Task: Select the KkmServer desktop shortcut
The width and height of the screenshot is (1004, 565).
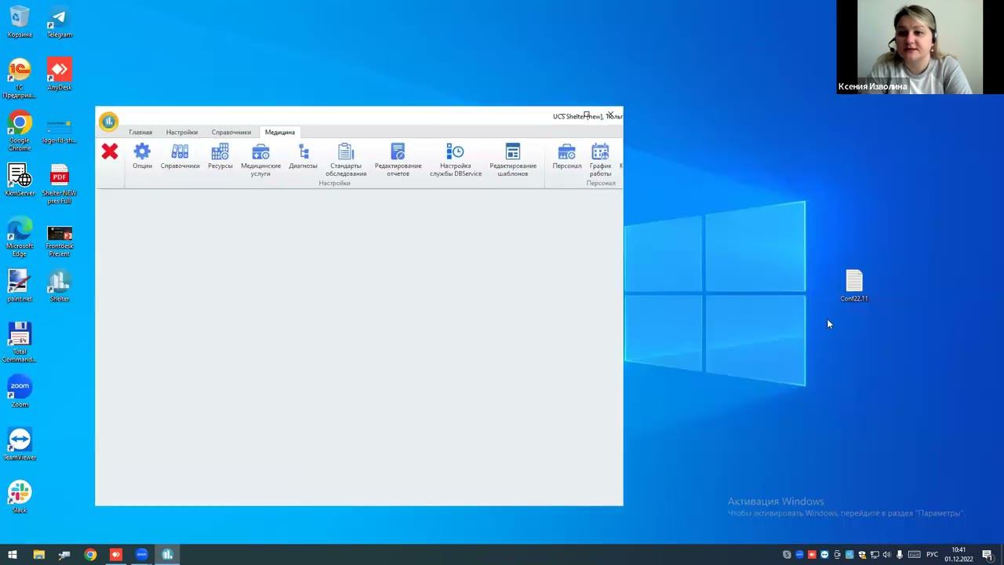Action: [20, 180]
